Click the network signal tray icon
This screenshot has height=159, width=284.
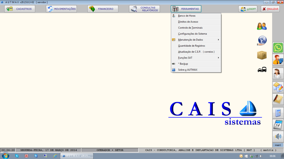256,156
